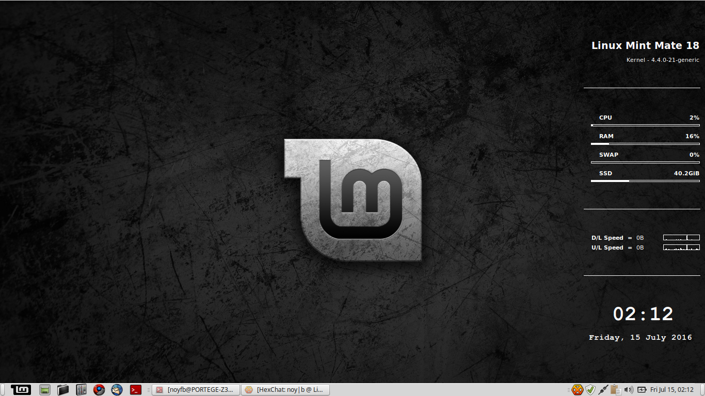Open the update manager shield icon
This screenshot has height=396, width=705.
590,390
